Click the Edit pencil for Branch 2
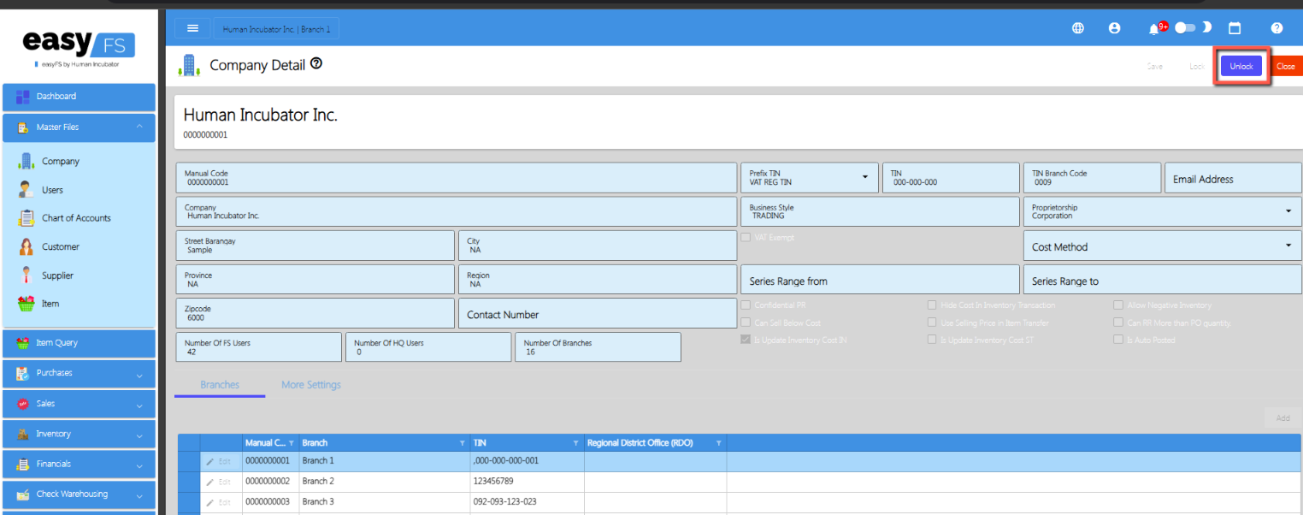 point(219,482)
